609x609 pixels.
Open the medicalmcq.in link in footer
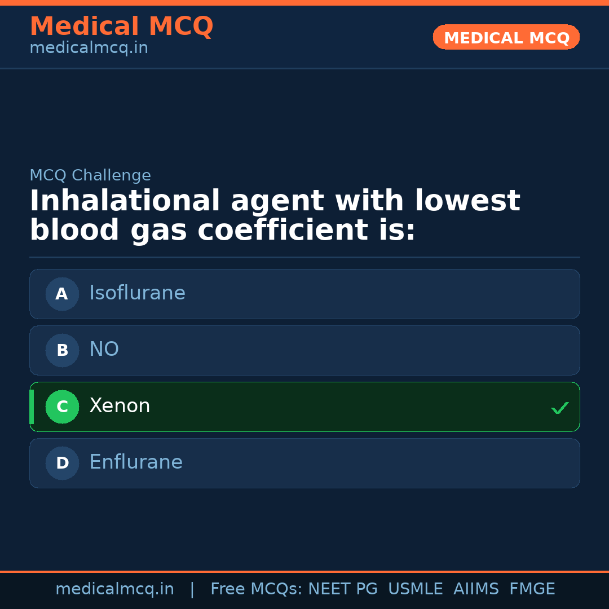pos(114,589)
